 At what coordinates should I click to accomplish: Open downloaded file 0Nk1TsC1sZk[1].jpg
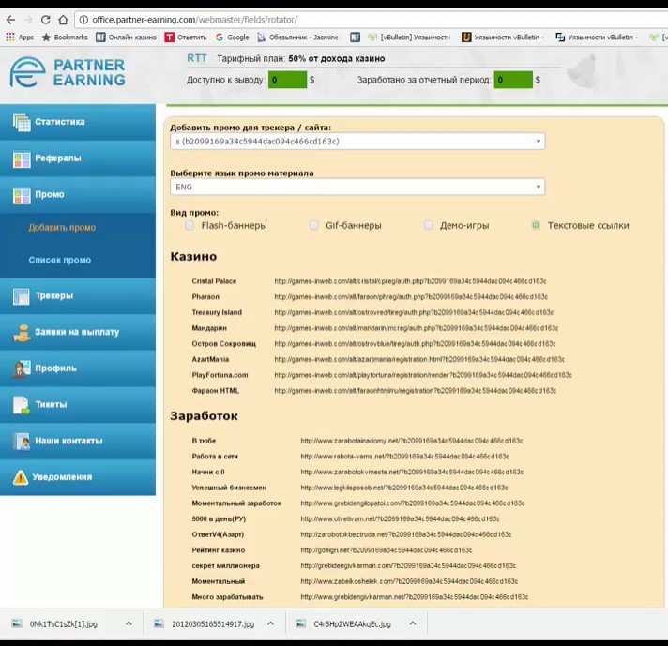pos(63,623)
